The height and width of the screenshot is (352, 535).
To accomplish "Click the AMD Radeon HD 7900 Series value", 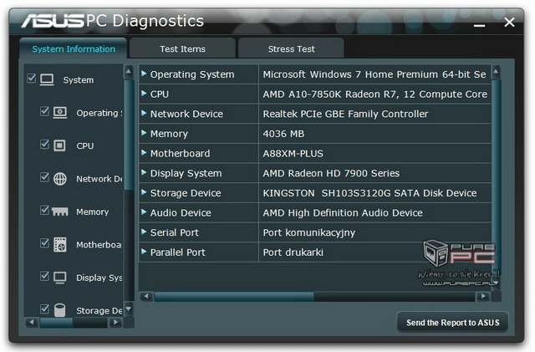I will 331,173.
